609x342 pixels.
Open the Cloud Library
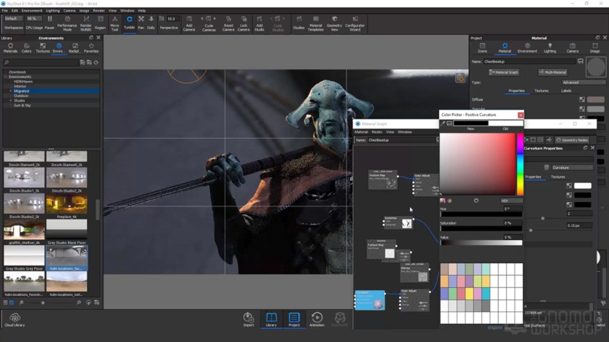click(x=15, y=319)
